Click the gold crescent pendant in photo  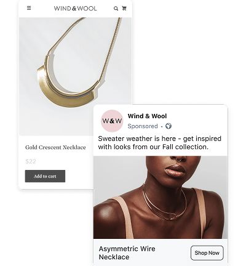pyautogui.click(x=68, y=87)
